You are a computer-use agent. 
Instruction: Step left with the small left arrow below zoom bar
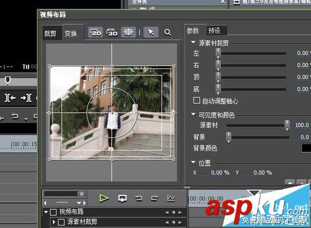click(x=45, y=203)
